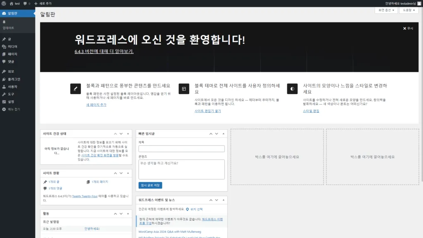Click the comment counter icon in top admin bar

(x=24, y=3)
